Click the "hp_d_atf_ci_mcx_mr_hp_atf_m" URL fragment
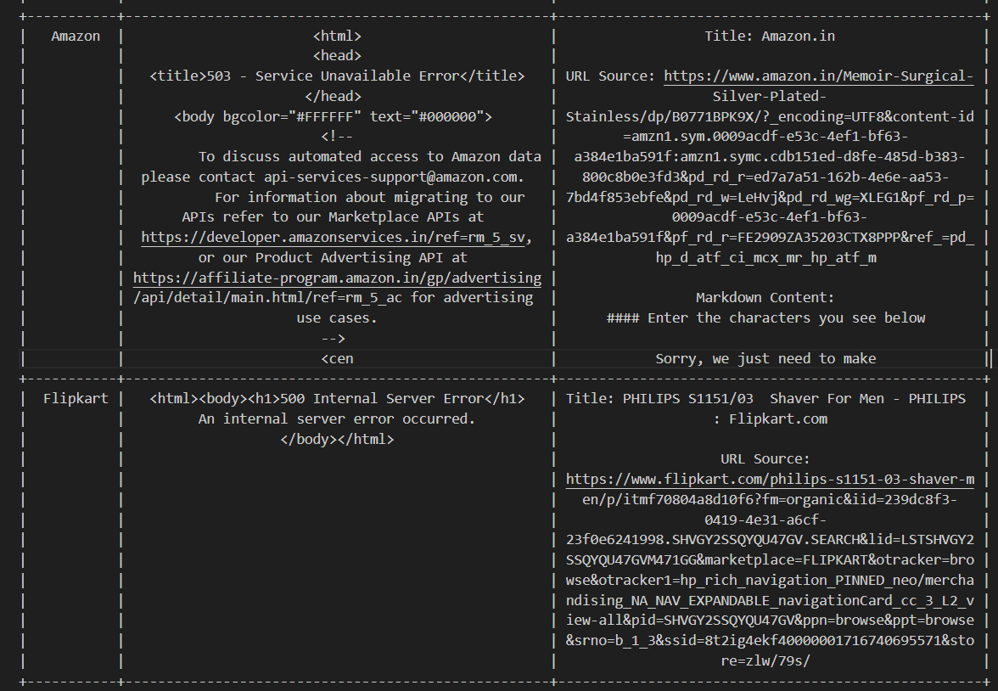This screenshot has height=691, width=998. click(x=765, y=258)
